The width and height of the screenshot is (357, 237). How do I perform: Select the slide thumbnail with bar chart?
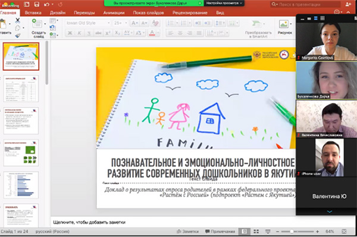tap(21, 185)
